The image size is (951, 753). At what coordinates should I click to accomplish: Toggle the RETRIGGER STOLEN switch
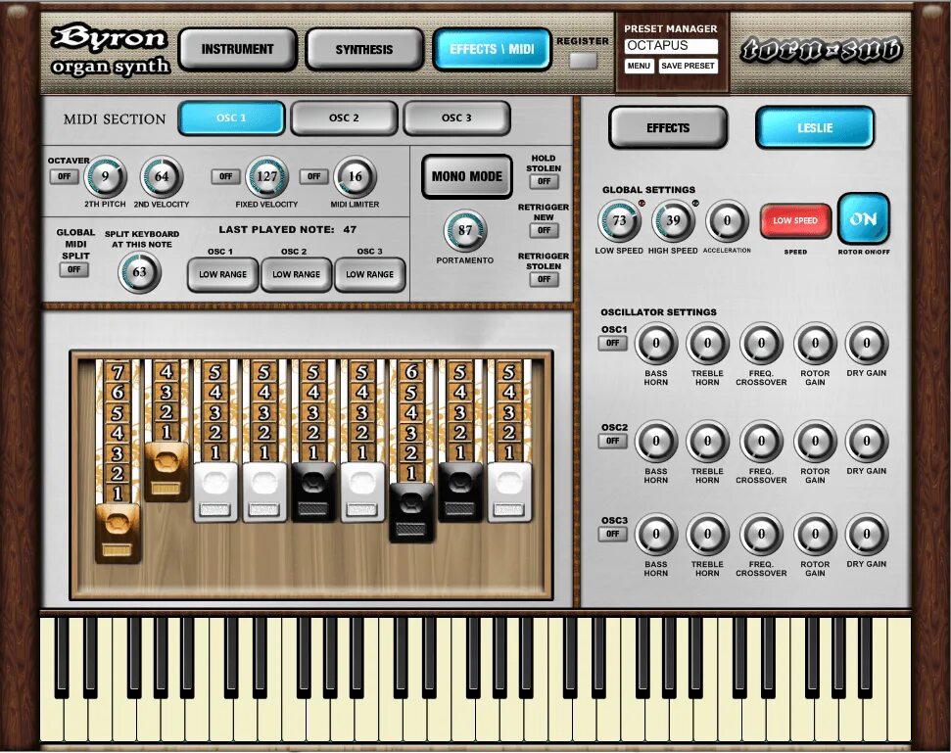(544, 279)
